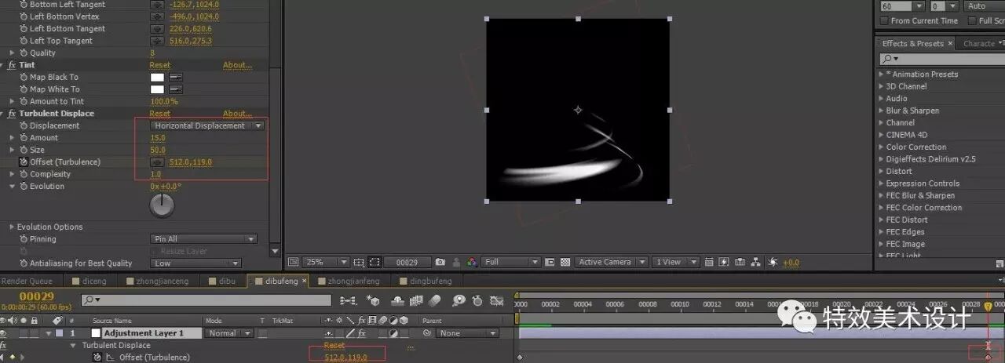
Task: Open the 1 View layout dropdown
Action: click(x=676, y=262)
